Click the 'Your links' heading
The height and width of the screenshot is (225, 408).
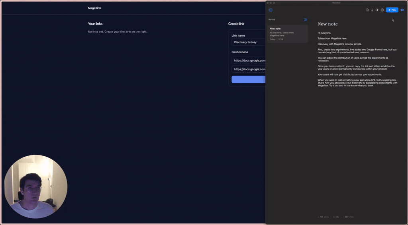(95, 23)
